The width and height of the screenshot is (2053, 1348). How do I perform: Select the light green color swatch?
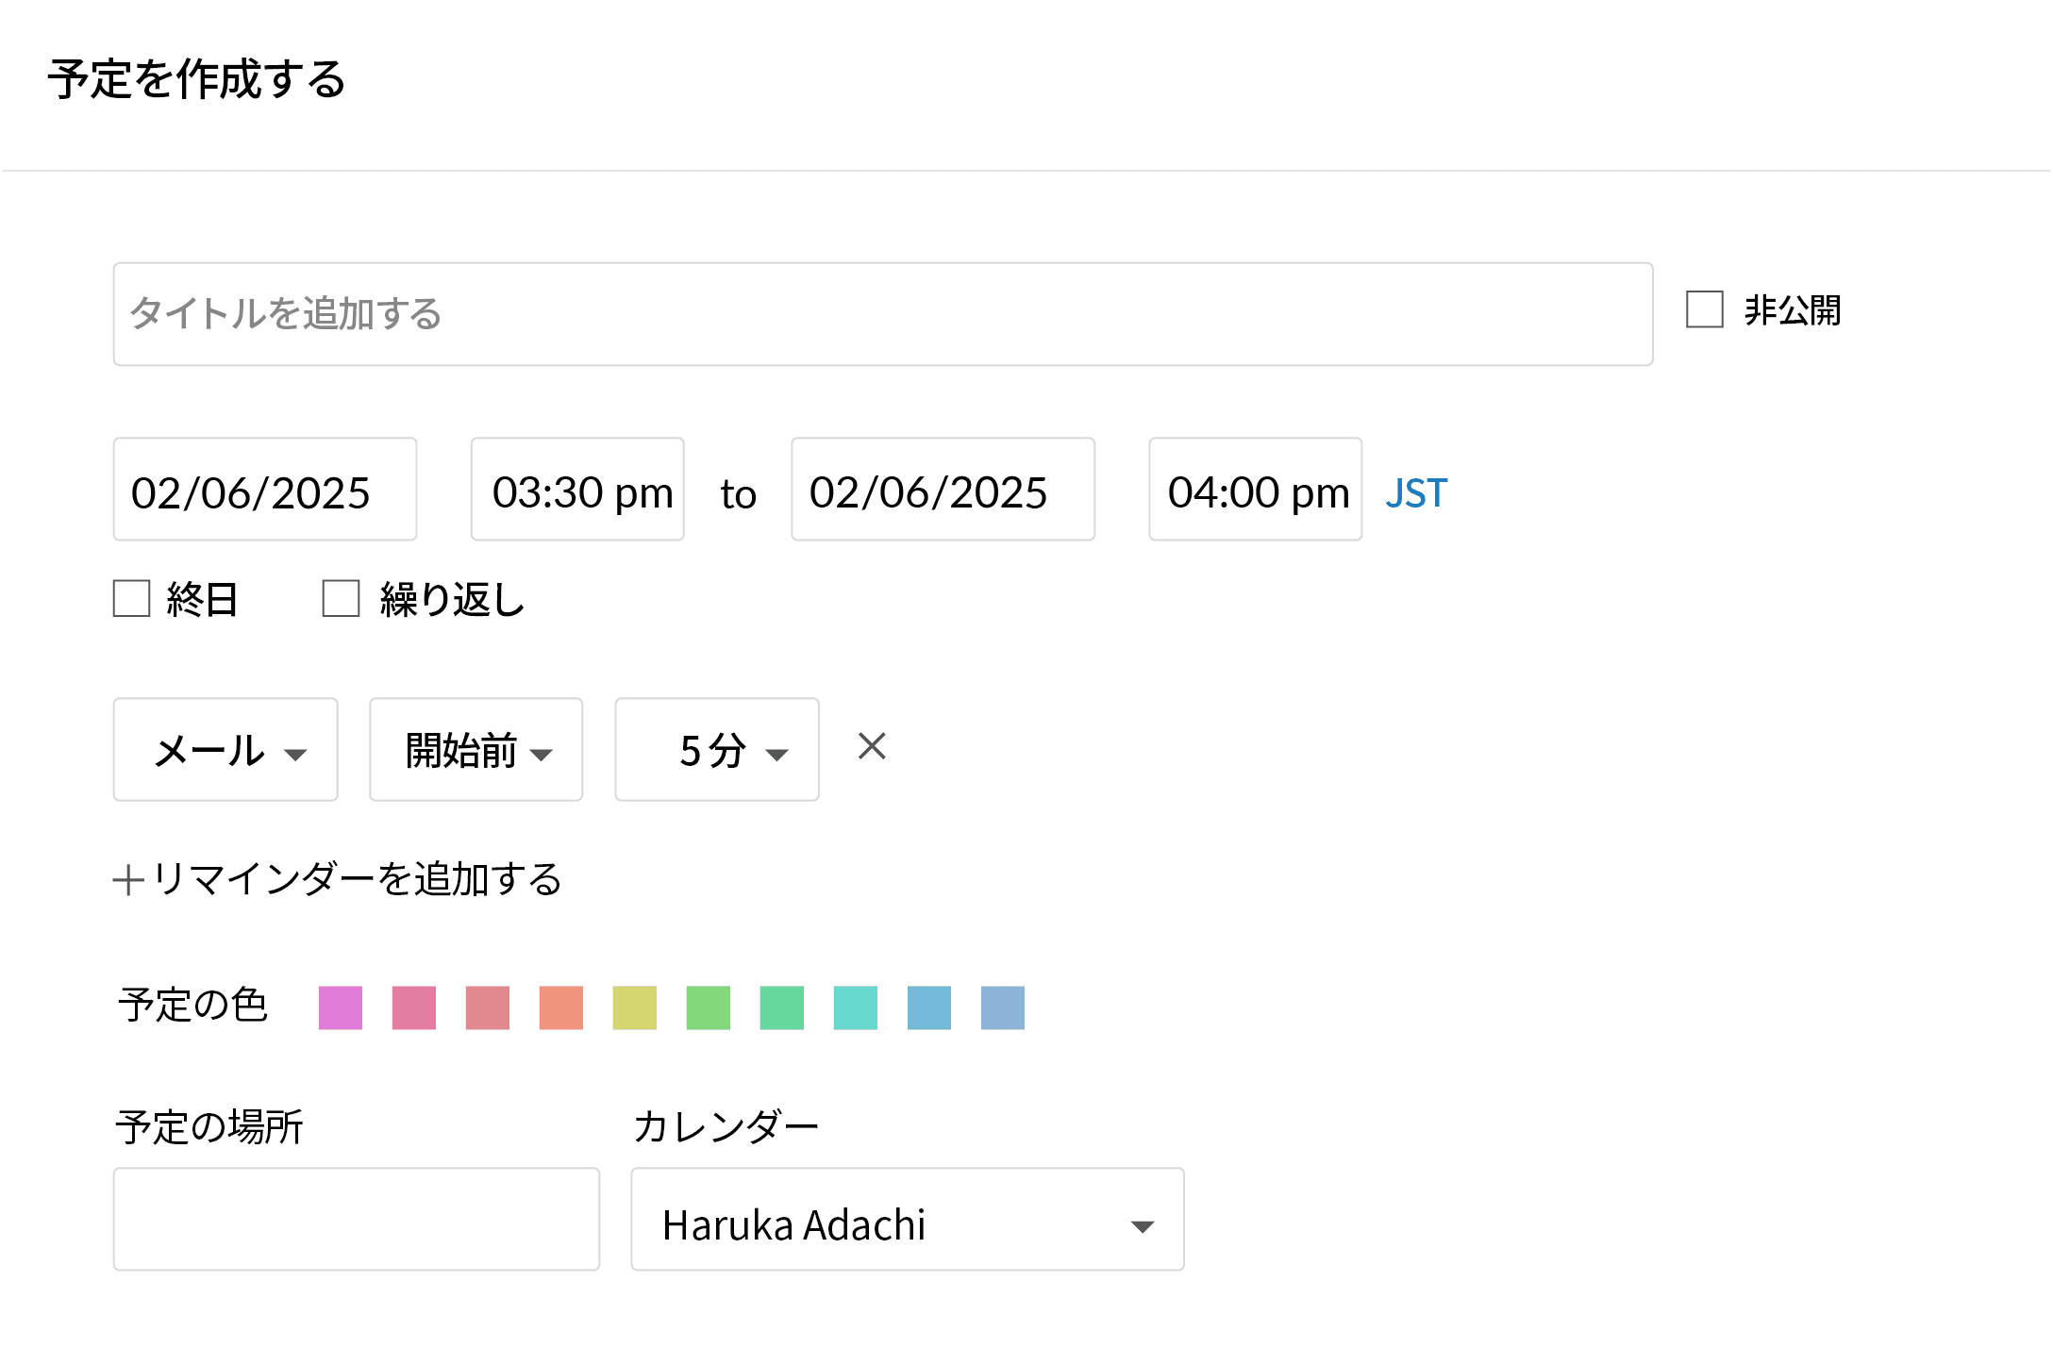pyautogui.click(x=709, y=1007)
